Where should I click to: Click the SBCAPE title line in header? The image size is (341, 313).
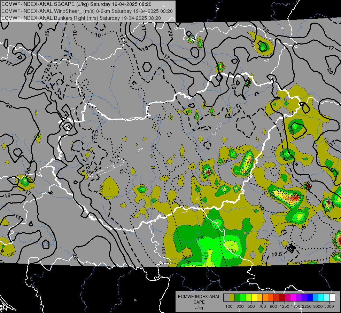coord(76,4)
